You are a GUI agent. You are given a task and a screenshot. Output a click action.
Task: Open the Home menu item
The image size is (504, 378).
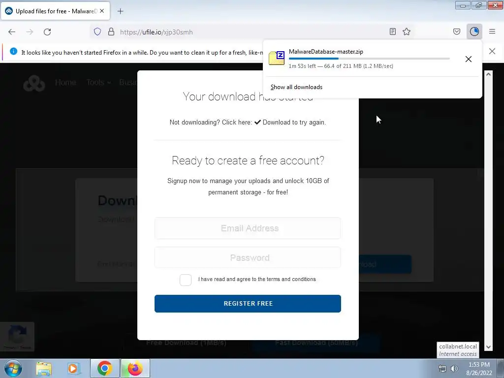(65, 82)
